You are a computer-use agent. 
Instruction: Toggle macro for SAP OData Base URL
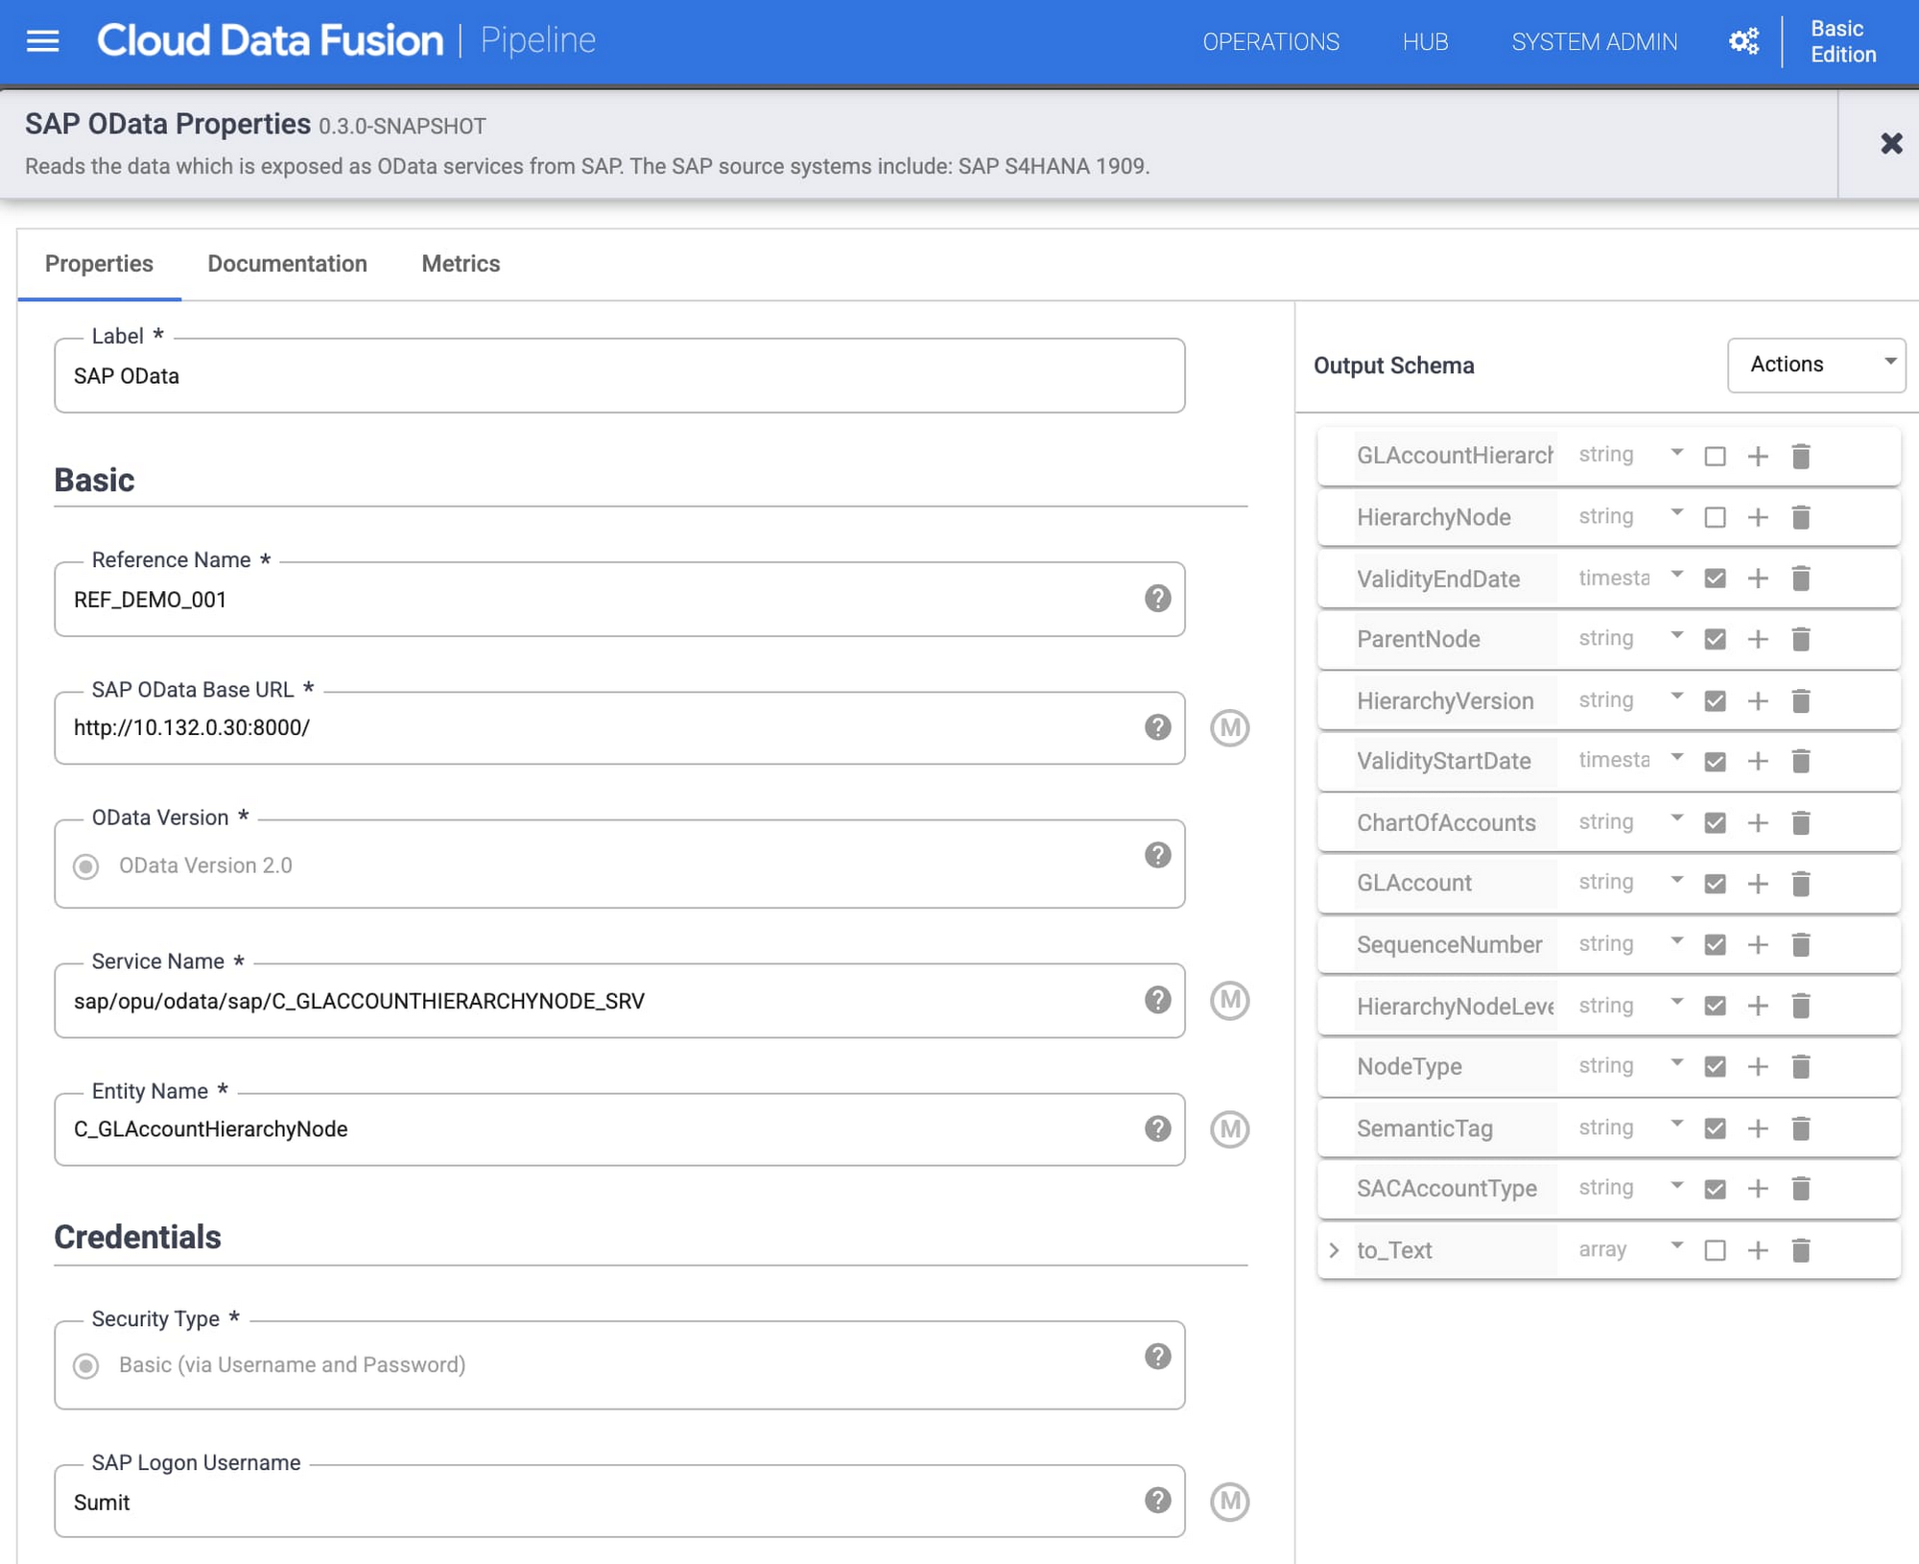click(1229, 728)
